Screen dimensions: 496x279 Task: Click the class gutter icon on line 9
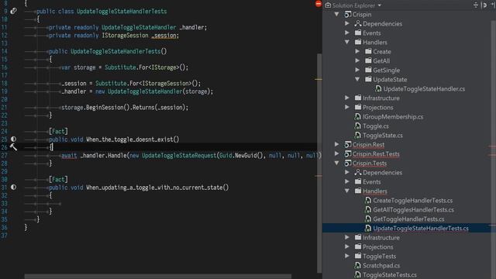click(x=13, y=11)
